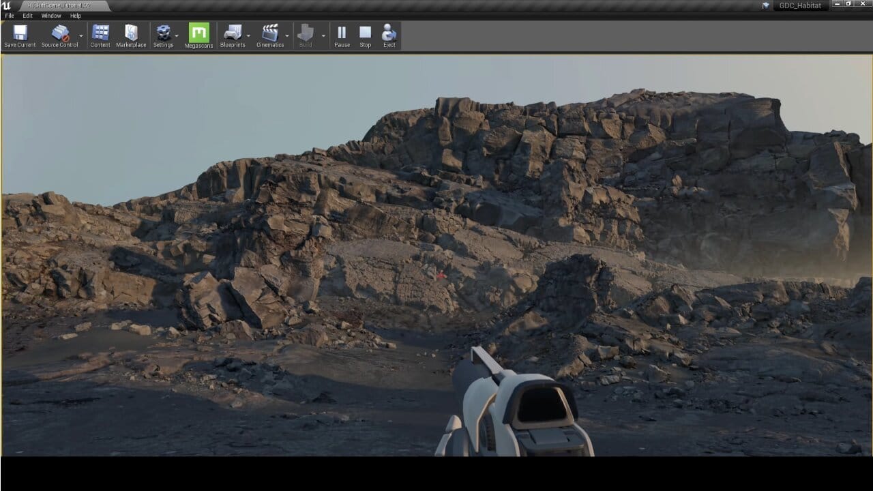Eject from the player camera
873x491 pixels.
tap(389, 33)
